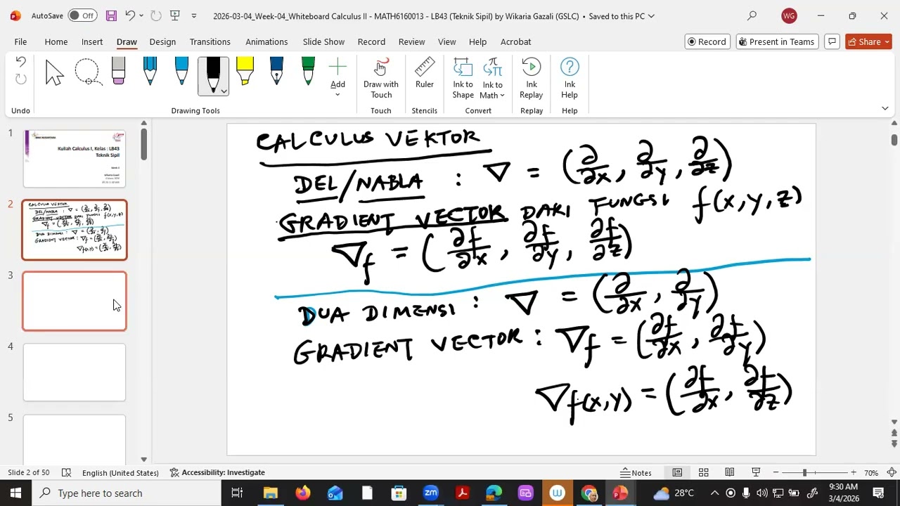The width and height of the screenshot is (900, 506).
Task: Click the Redo icon in quick access toolbar
Action: 156,15
